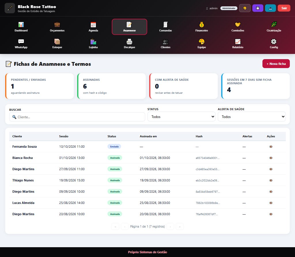Image resolution: width=295 pixels, height=257 pixels.
Task: Click the client name "Fernanda Souza"
Action: [24, 147]
